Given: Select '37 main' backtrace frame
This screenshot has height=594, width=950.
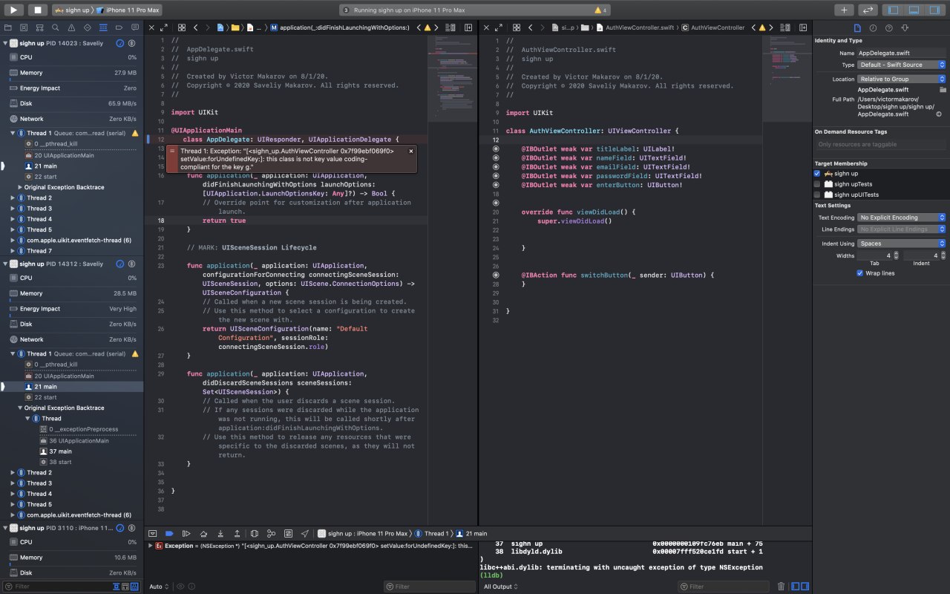Looking at the screenshot, I should 72,451.
